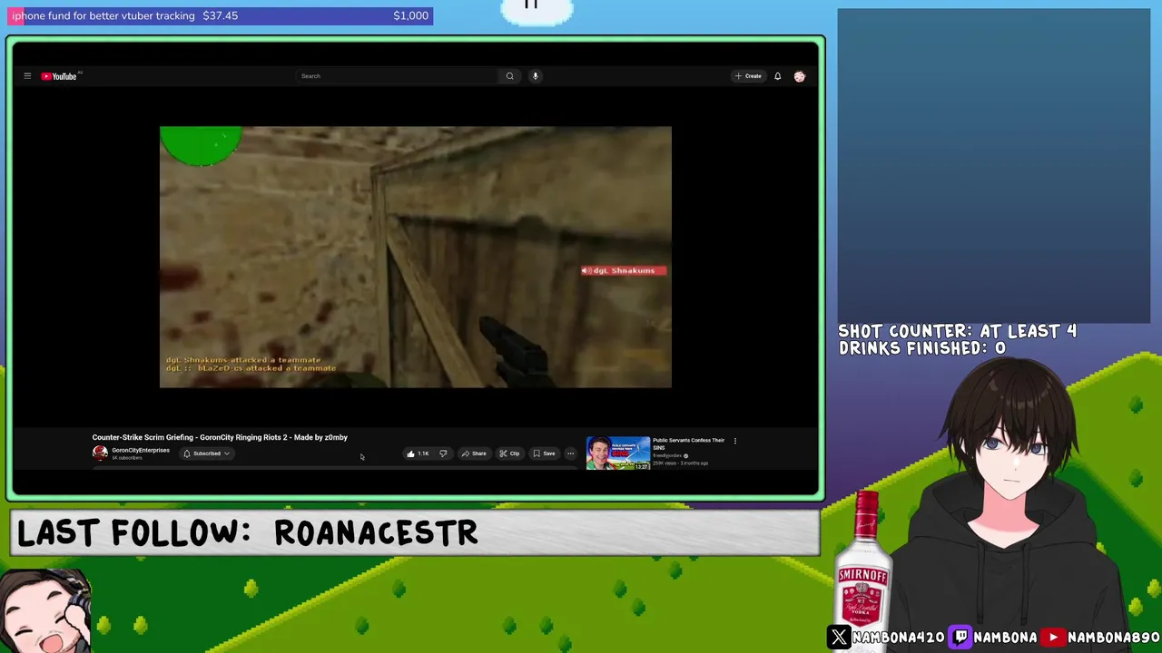Open YouTube notifications bell
Viewport: 1162px width, 653px height.
[777, 76]
